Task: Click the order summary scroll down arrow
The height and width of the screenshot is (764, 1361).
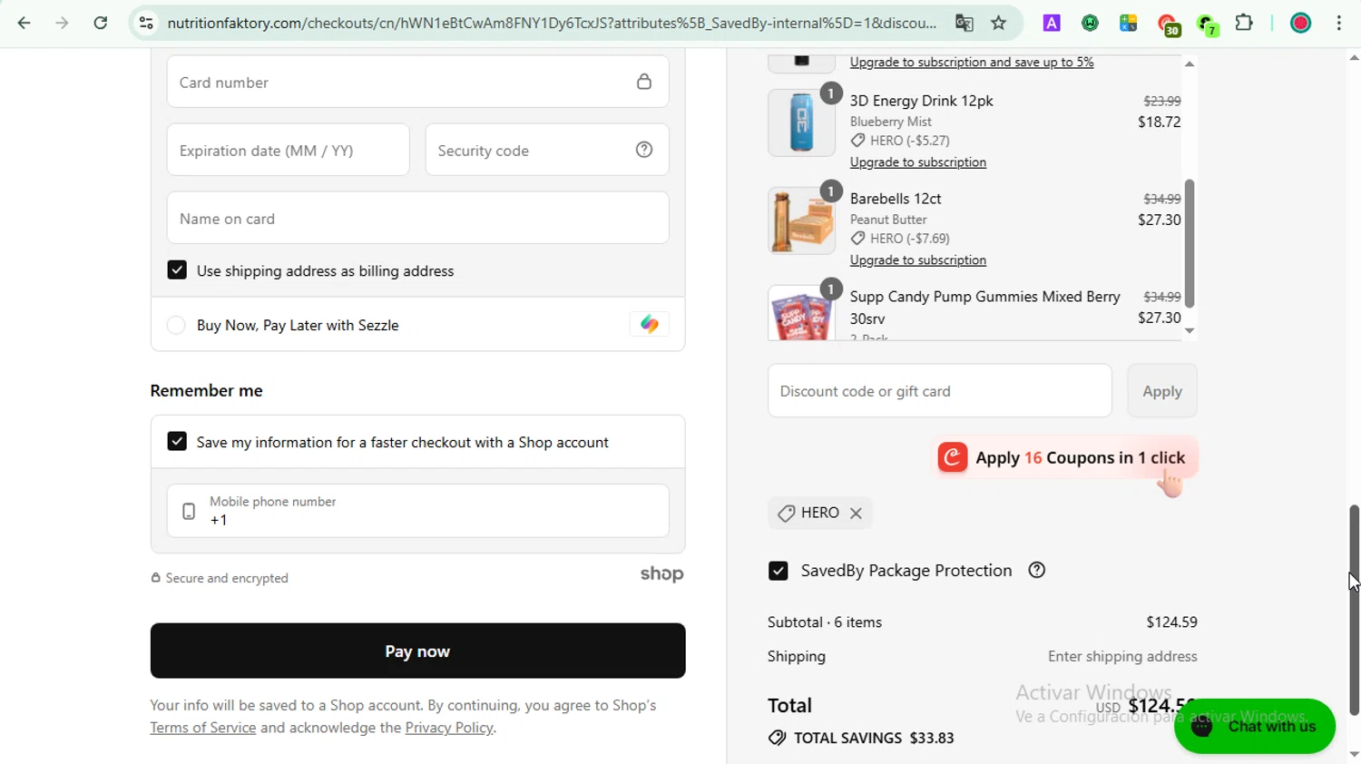Action: pyautogui.click(x=1190, y=331)
